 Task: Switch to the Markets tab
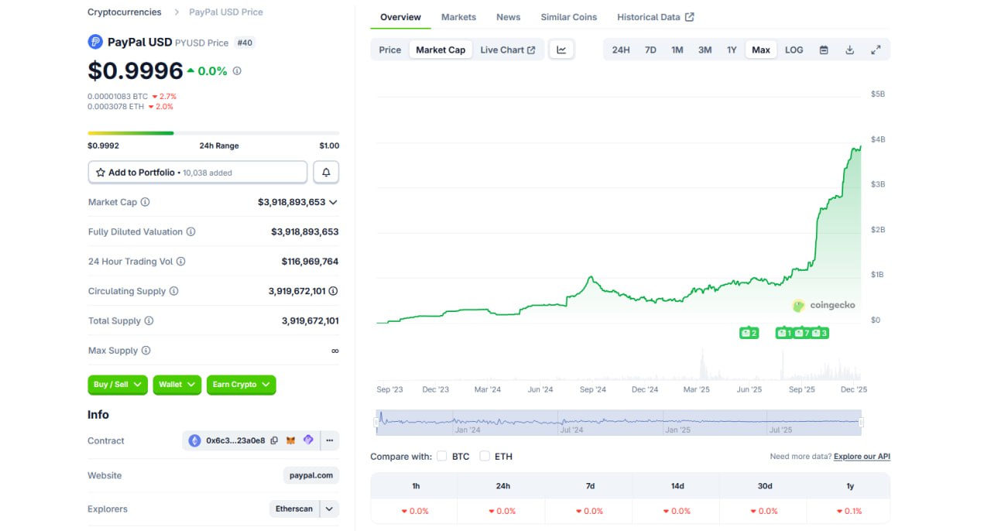(x=458, y=17)
